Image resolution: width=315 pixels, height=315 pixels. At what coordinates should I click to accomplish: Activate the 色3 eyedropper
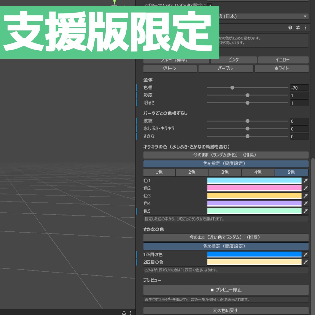click(x=305, y=196)
